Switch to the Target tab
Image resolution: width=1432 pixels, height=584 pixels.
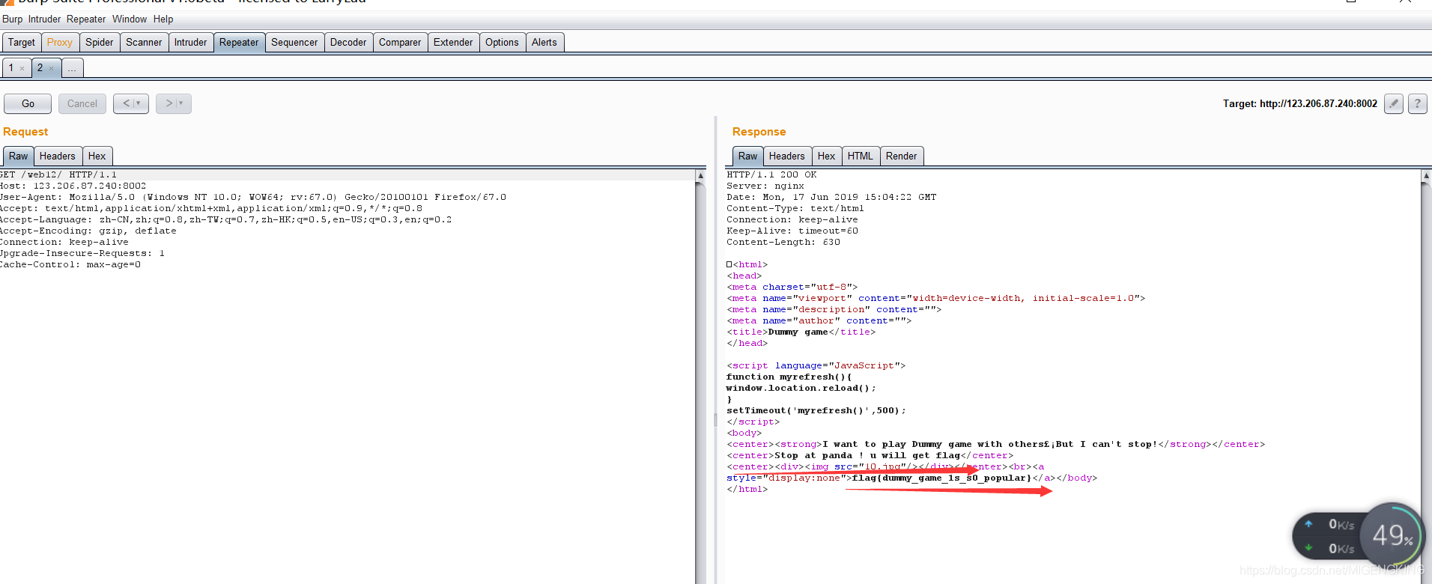[22, 43]
